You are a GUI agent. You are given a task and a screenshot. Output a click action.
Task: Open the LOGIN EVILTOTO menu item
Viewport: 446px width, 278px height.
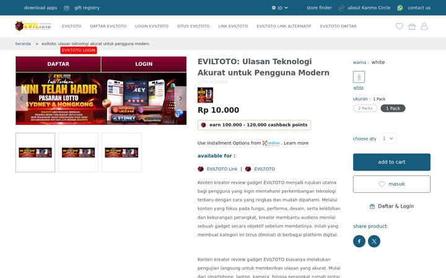tap(152, 26)
